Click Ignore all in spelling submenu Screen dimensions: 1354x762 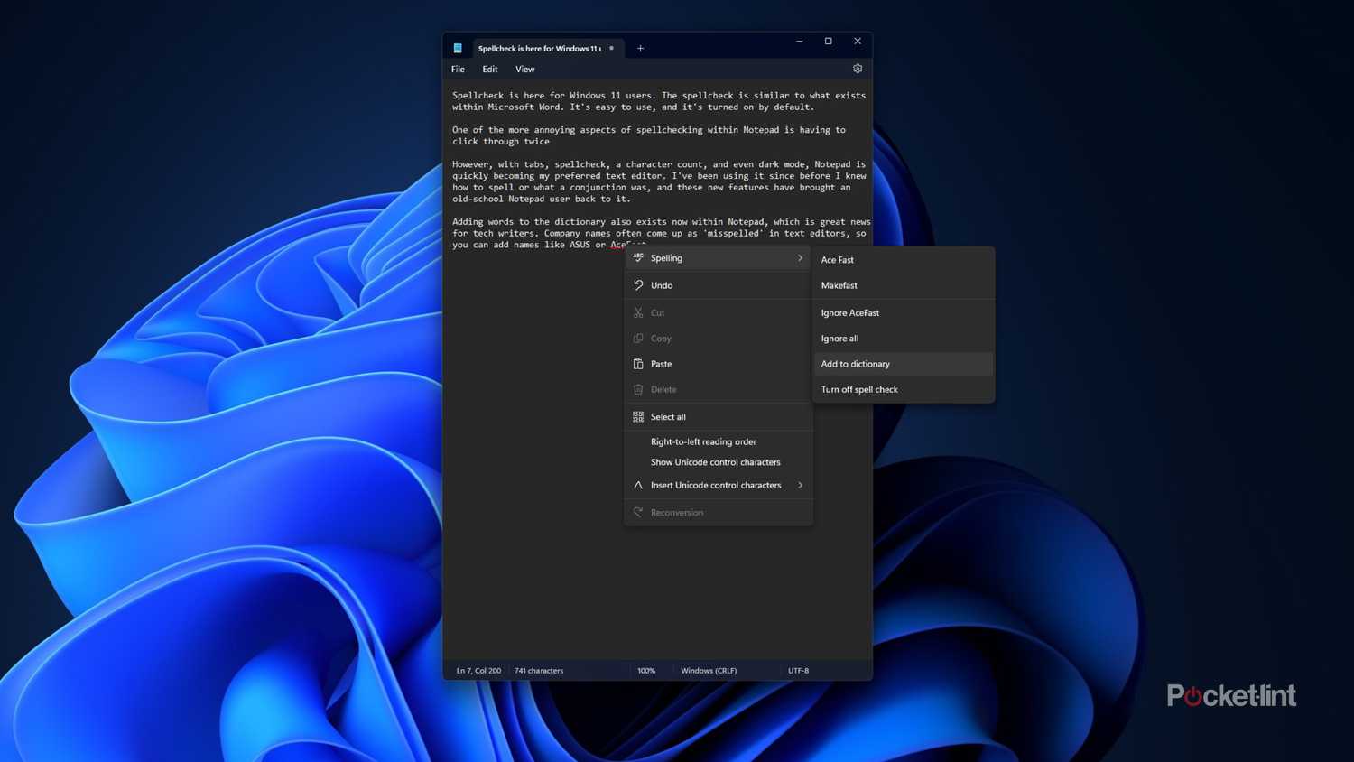(x=839, y=339)
